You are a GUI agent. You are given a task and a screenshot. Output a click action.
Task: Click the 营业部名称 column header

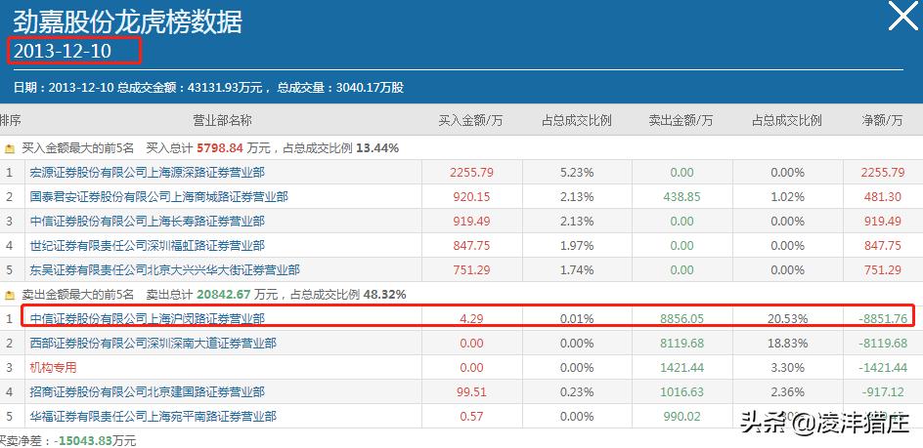point(222,120)
